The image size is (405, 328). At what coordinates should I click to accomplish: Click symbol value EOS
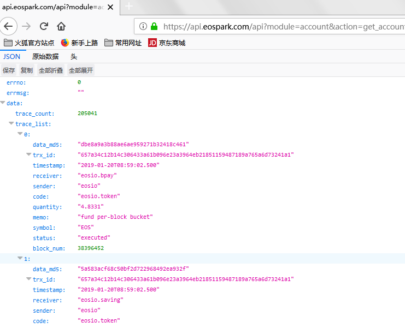coord(86,228)
